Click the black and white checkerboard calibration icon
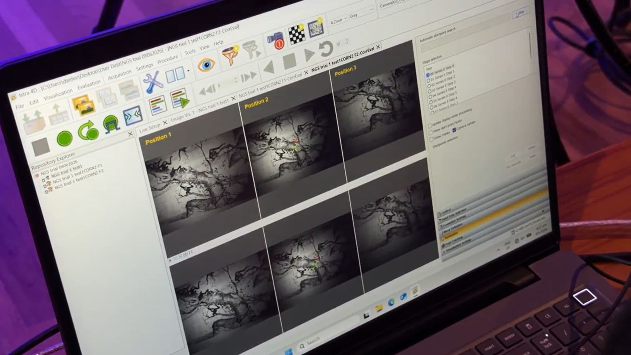Screen dimensions: 631x355 (296, 34)
